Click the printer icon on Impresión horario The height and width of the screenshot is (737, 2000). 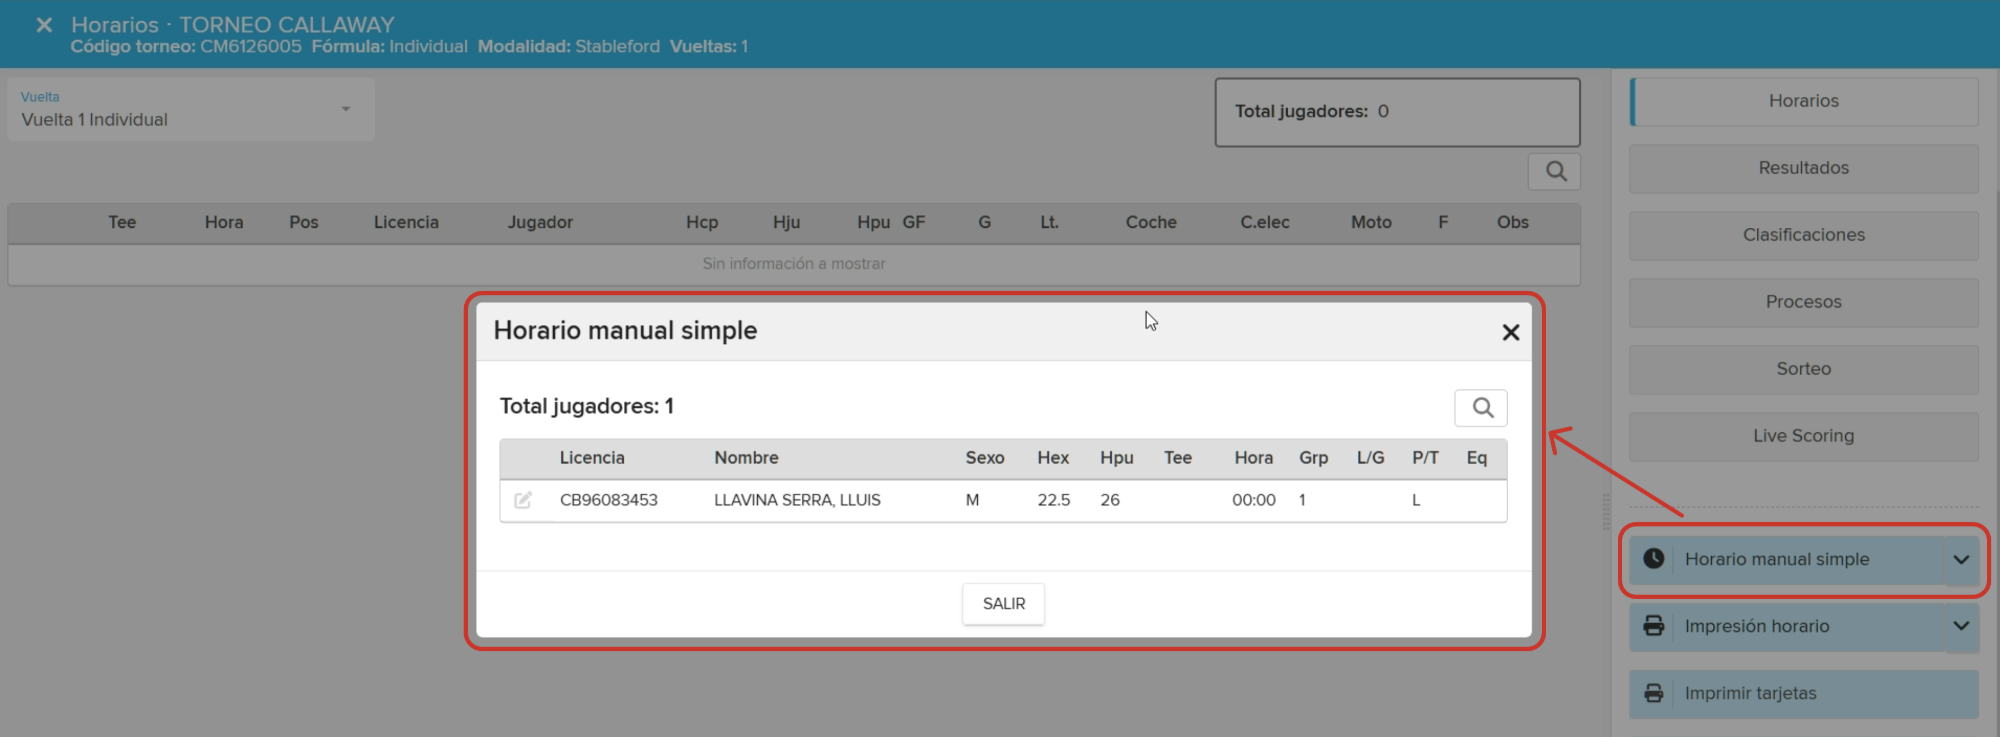(x=1654, y=626)
